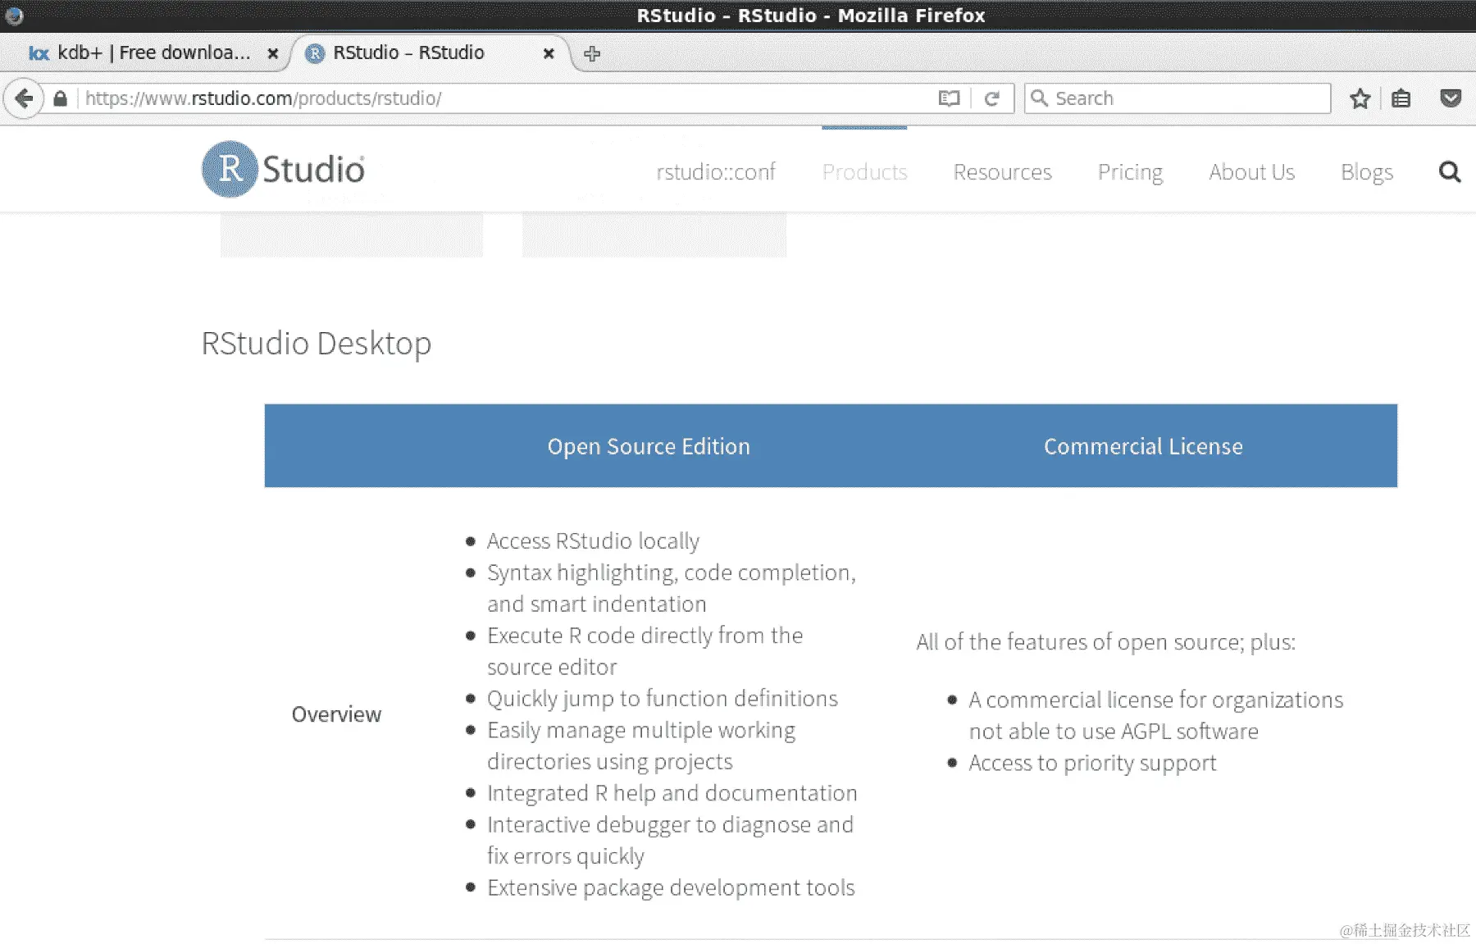
Task: Click the RStudio logo in the header
Action: 283,169
